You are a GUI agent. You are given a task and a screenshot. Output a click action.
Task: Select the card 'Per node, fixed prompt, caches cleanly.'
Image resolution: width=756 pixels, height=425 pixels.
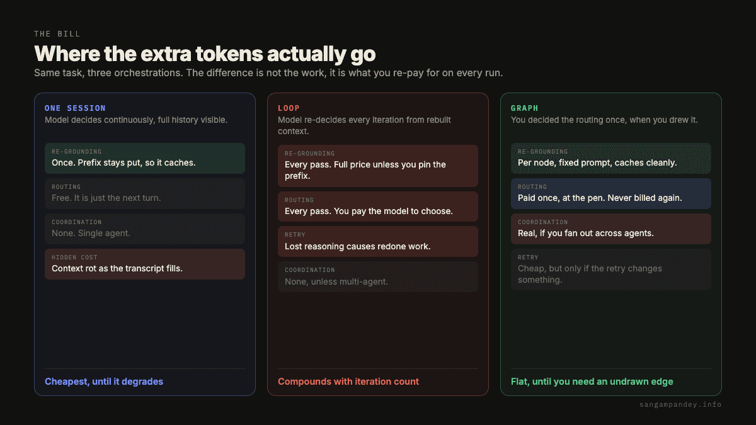click(611, 158)
